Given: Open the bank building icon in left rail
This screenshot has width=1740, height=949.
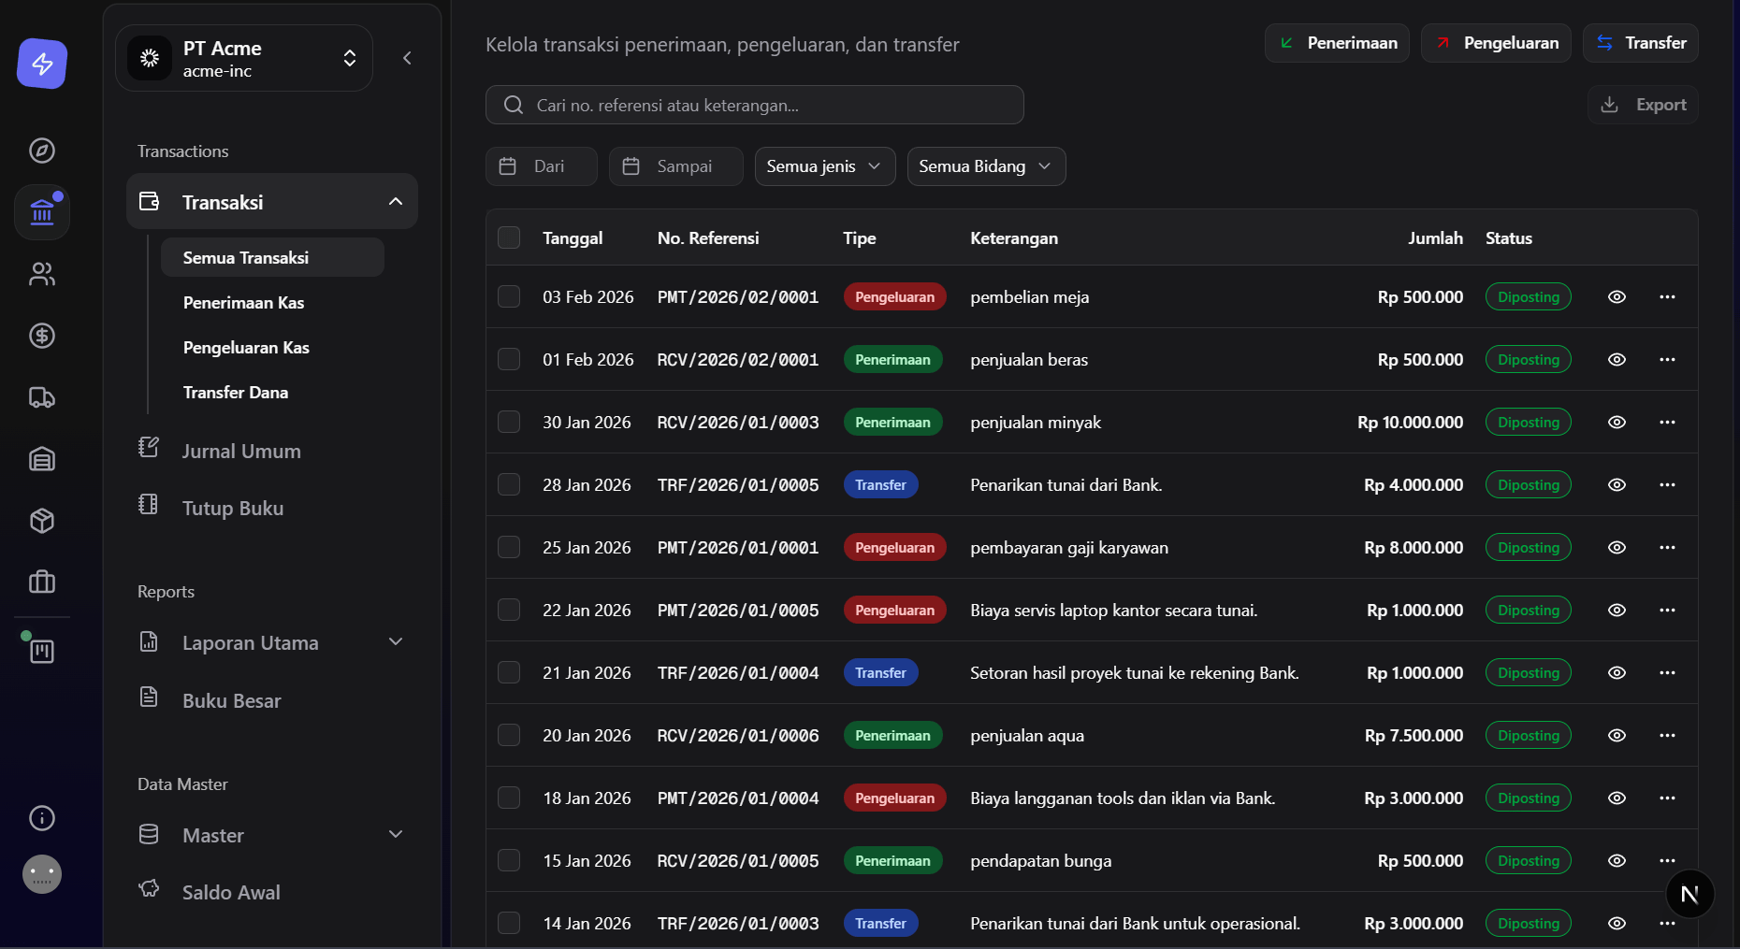Looking at the screenshot, I should tap(42, 212).
